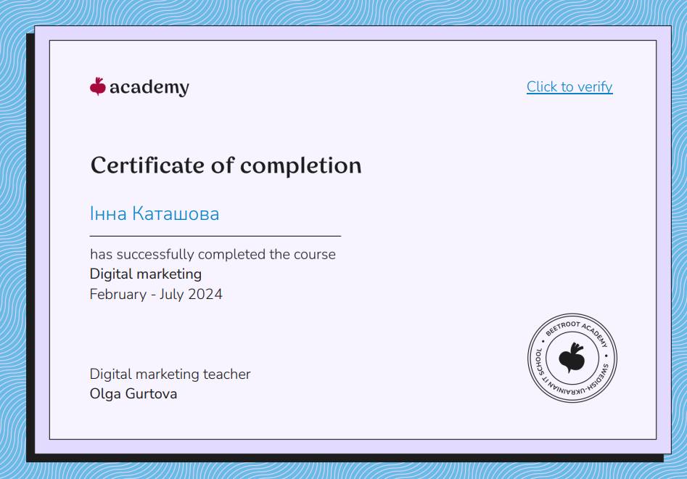Viewport: 687px width, 479px height.
Task: Click IT SCHOOL text on the seal's left arc
Action: pos(540,369)
